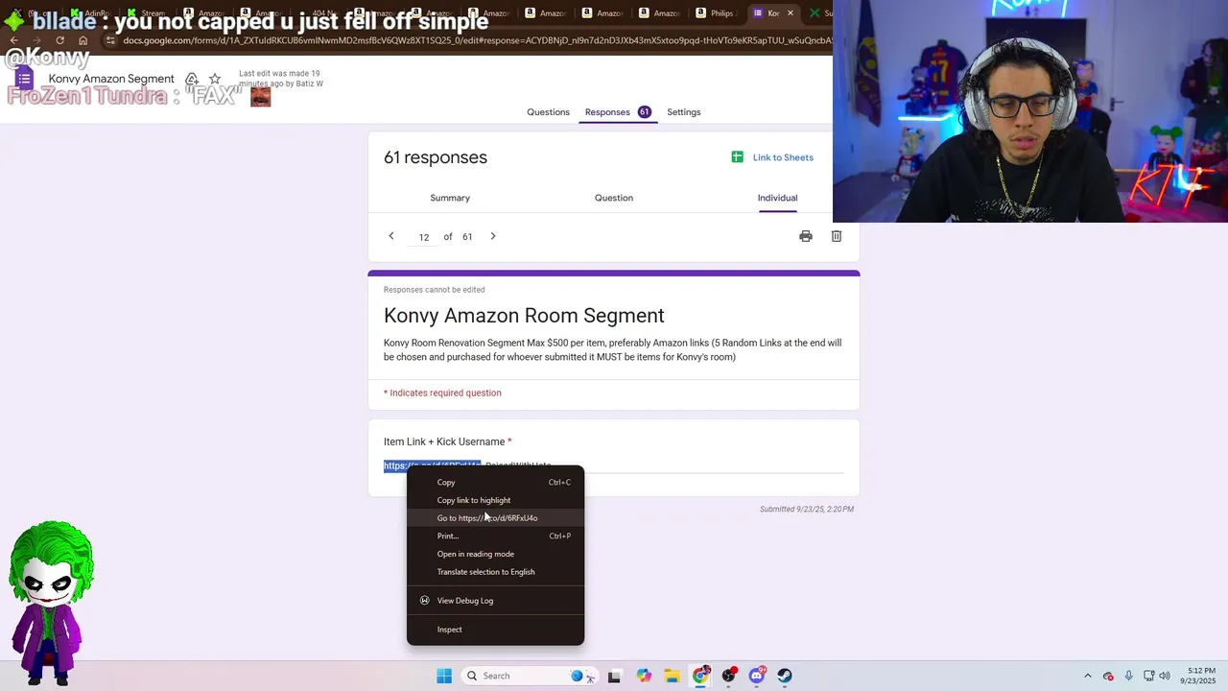Open Steam from the taskbar
Screen dimensions: 1228x691
[785, 676]
